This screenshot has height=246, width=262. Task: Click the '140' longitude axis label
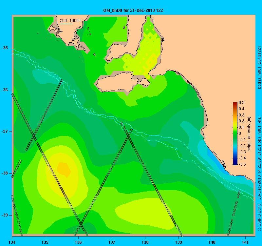pyautogui.click(x=212, y=242)
